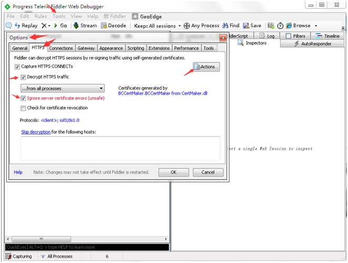The width and height of the screenshot is (348, 263).
Task: Click the Find binoculars button
Action: click(231, 26)
